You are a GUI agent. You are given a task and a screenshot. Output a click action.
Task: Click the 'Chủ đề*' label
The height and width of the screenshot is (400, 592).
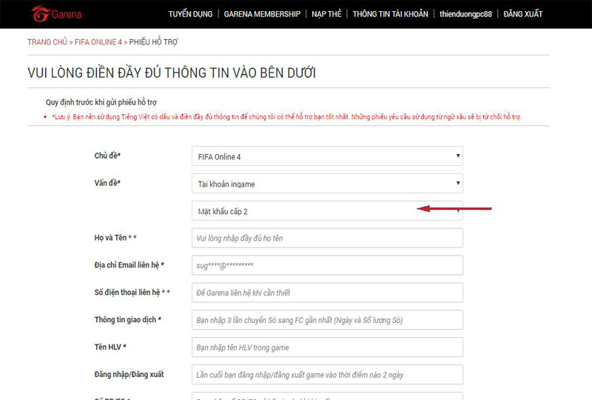coord(107,156)
